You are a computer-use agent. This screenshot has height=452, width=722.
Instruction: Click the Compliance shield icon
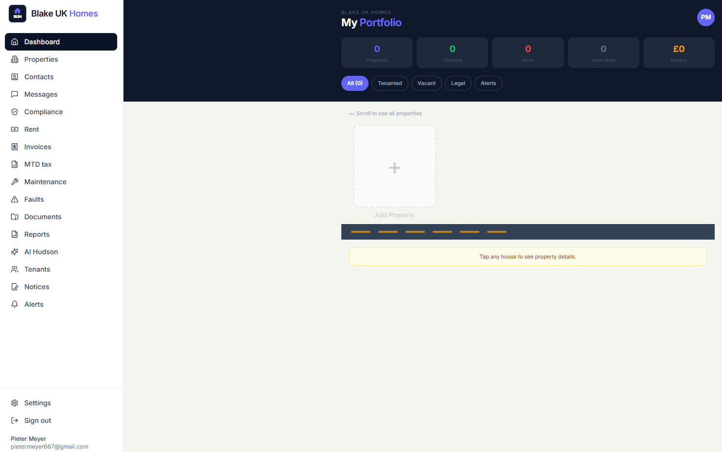15,112
